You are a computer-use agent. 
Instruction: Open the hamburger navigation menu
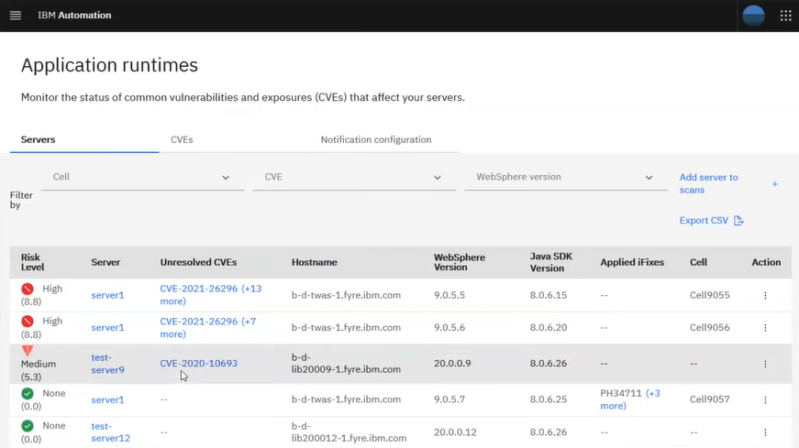(15, 16)
